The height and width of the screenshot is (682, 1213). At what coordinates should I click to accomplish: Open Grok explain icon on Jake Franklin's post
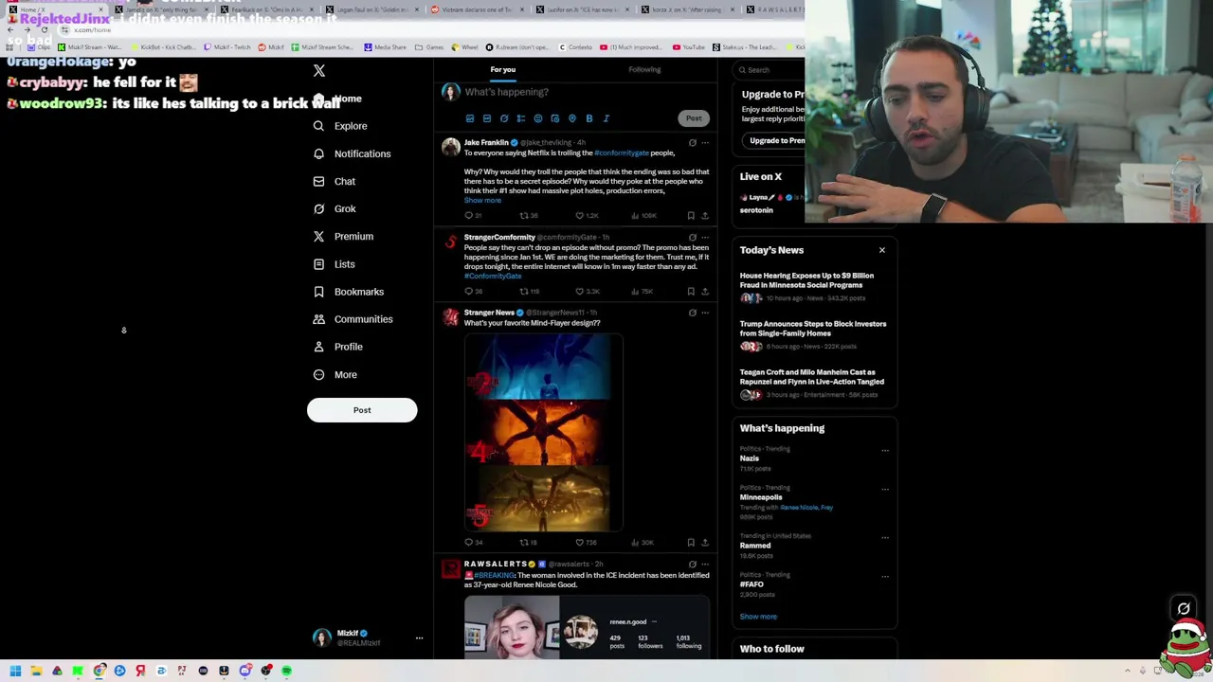pos(693,143)
